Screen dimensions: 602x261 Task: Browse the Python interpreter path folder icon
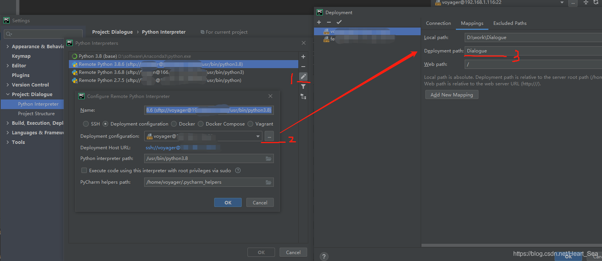click(268, 158)
